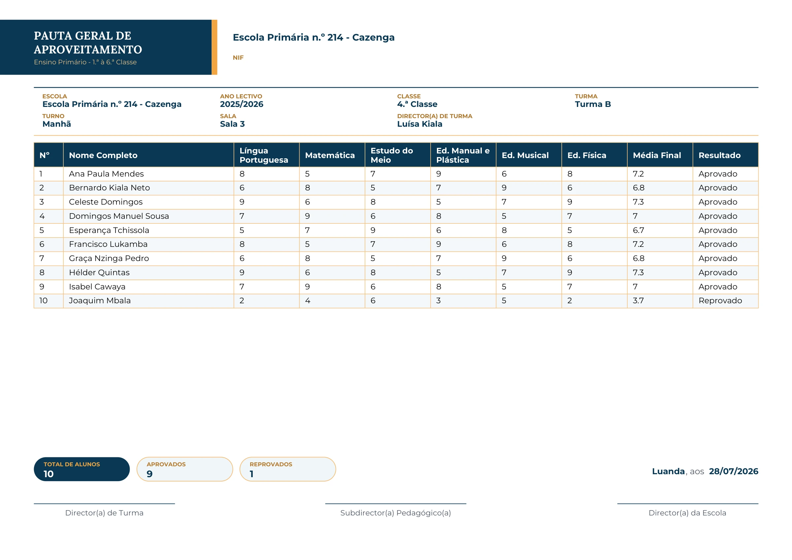Click the name 'Isabel Cawaya'
The image size is (792, 560).
click(x=97, y=287)
